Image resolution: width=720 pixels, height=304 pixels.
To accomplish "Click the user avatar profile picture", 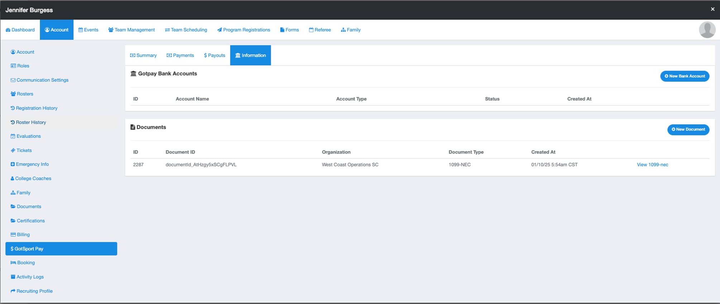I will (707, 30).
